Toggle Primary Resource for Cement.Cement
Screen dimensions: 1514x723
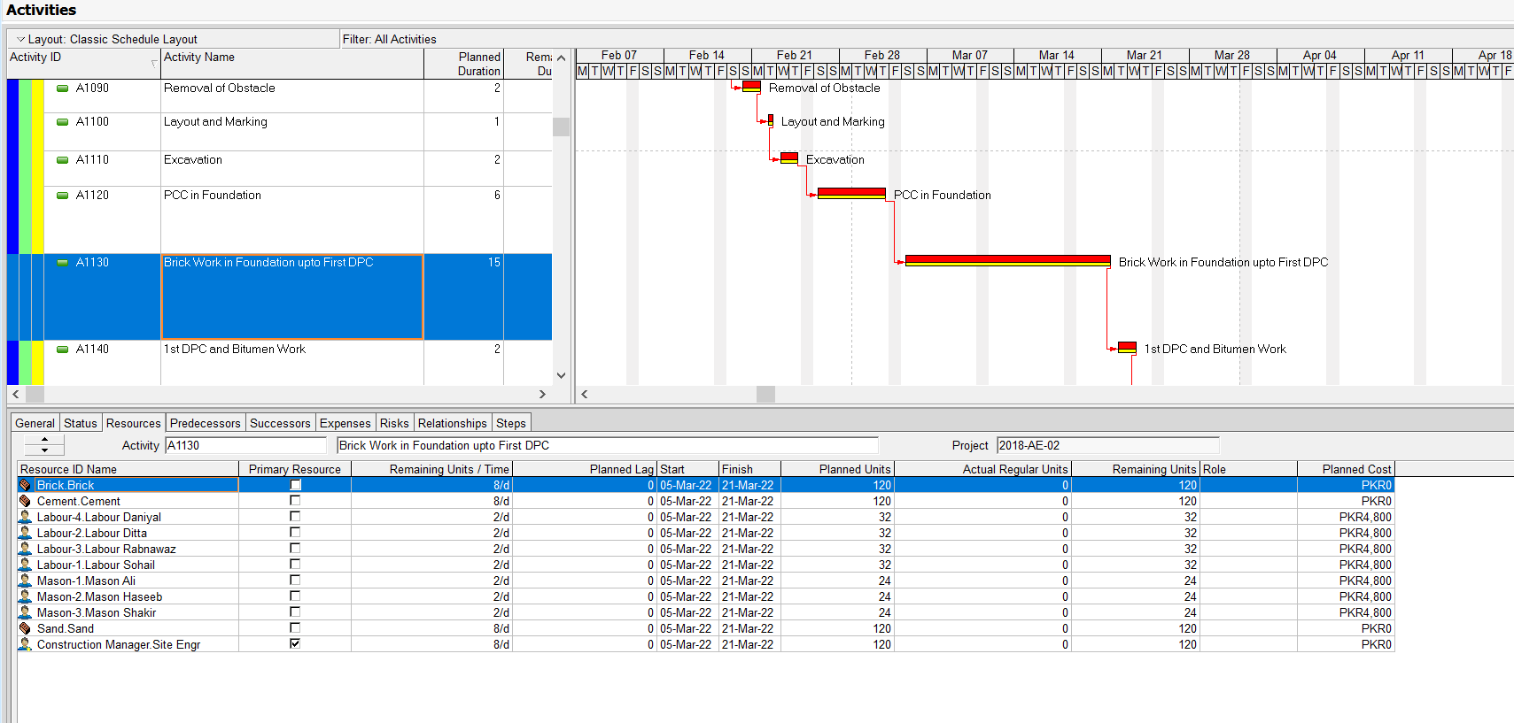tap(295, 501)
